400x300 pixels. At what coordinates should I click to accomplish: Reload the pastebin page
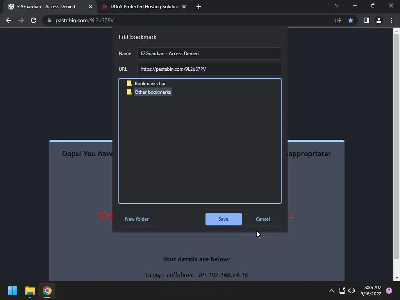34,20
